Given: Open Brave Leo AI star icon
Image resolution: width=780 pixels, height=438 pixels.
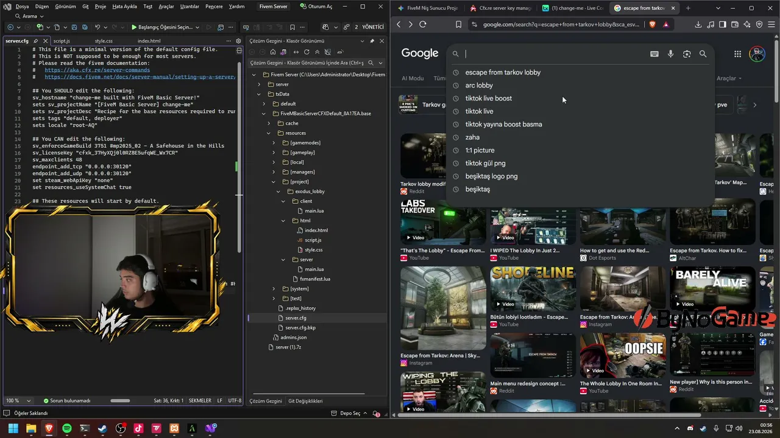Looking at the screenshot, I should pos(747,24).
